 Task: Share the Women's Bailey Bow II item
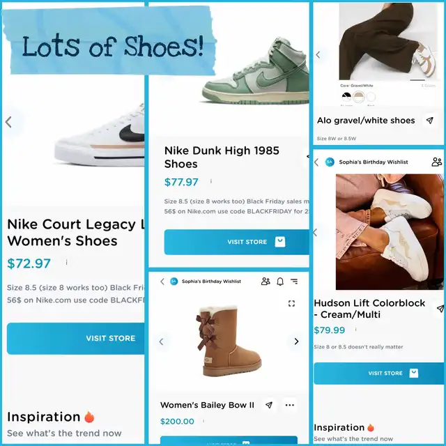(x=269, y=405)
